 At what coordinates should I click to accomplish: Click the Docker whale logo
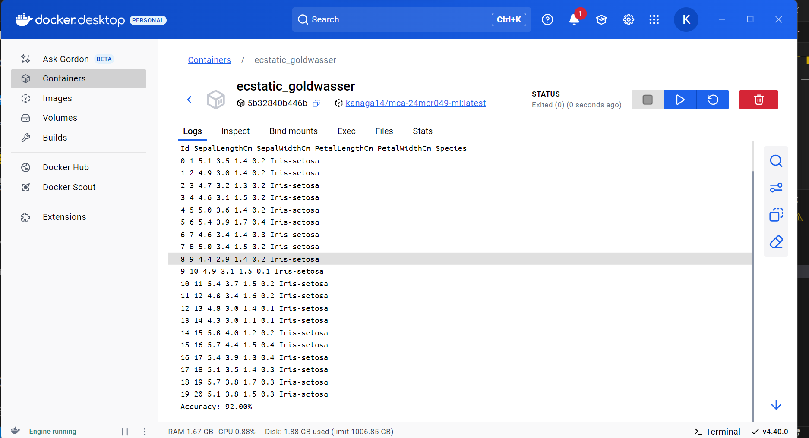(24, 19)
